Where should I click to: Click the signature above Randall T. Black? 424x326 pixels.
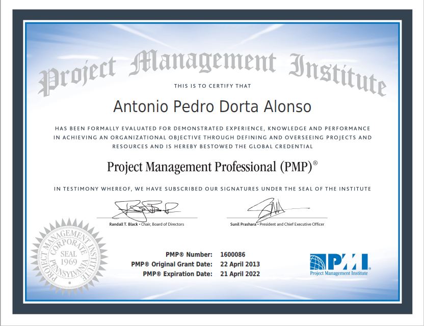[x=146, y=210]
